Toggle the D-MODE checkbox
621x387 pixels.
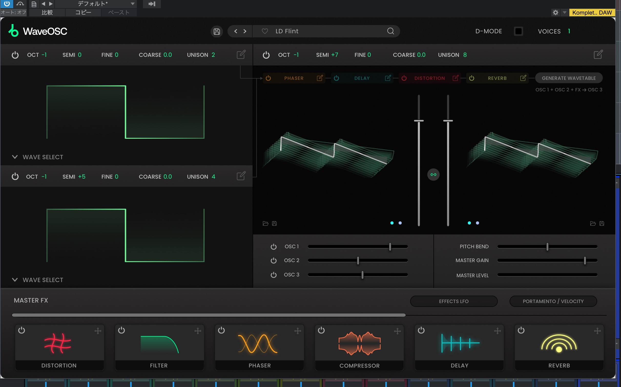518,31
